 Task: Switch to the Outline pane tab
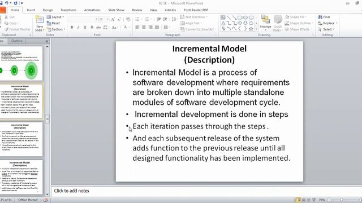point(16,41)
